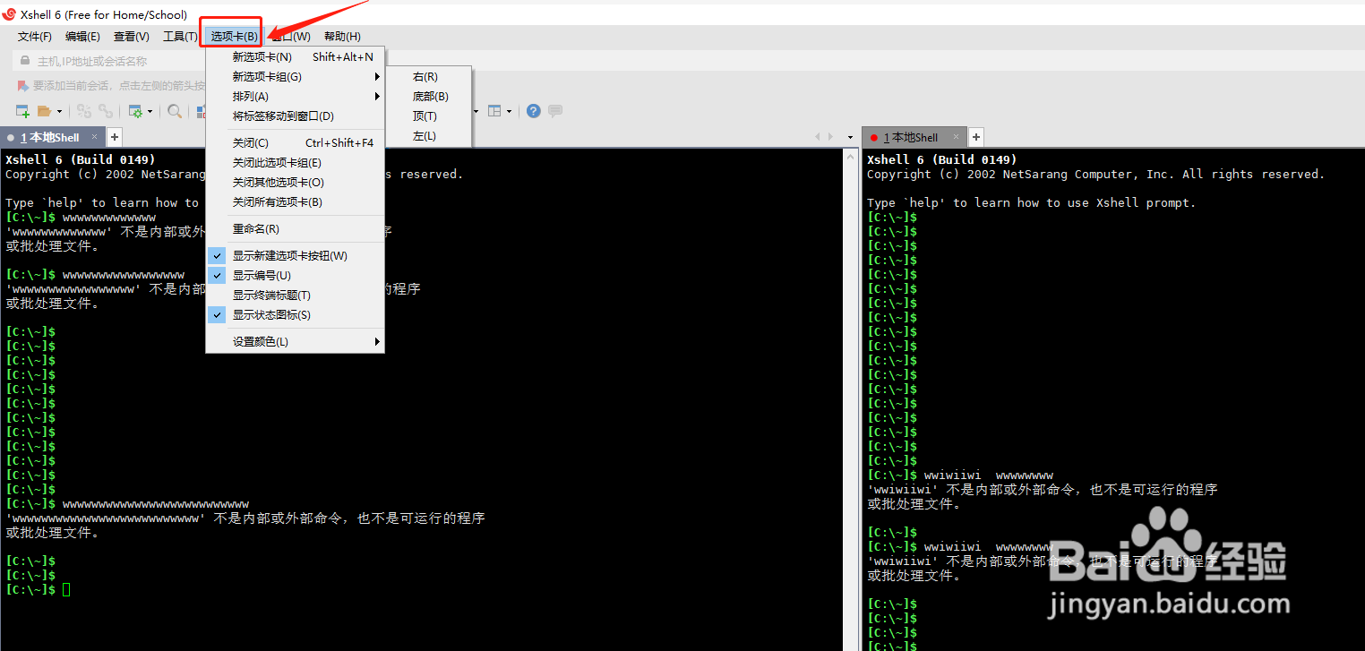Expand the 排列(A) submenu
This screenshot has height=651, width=1365.
[296, 96]
